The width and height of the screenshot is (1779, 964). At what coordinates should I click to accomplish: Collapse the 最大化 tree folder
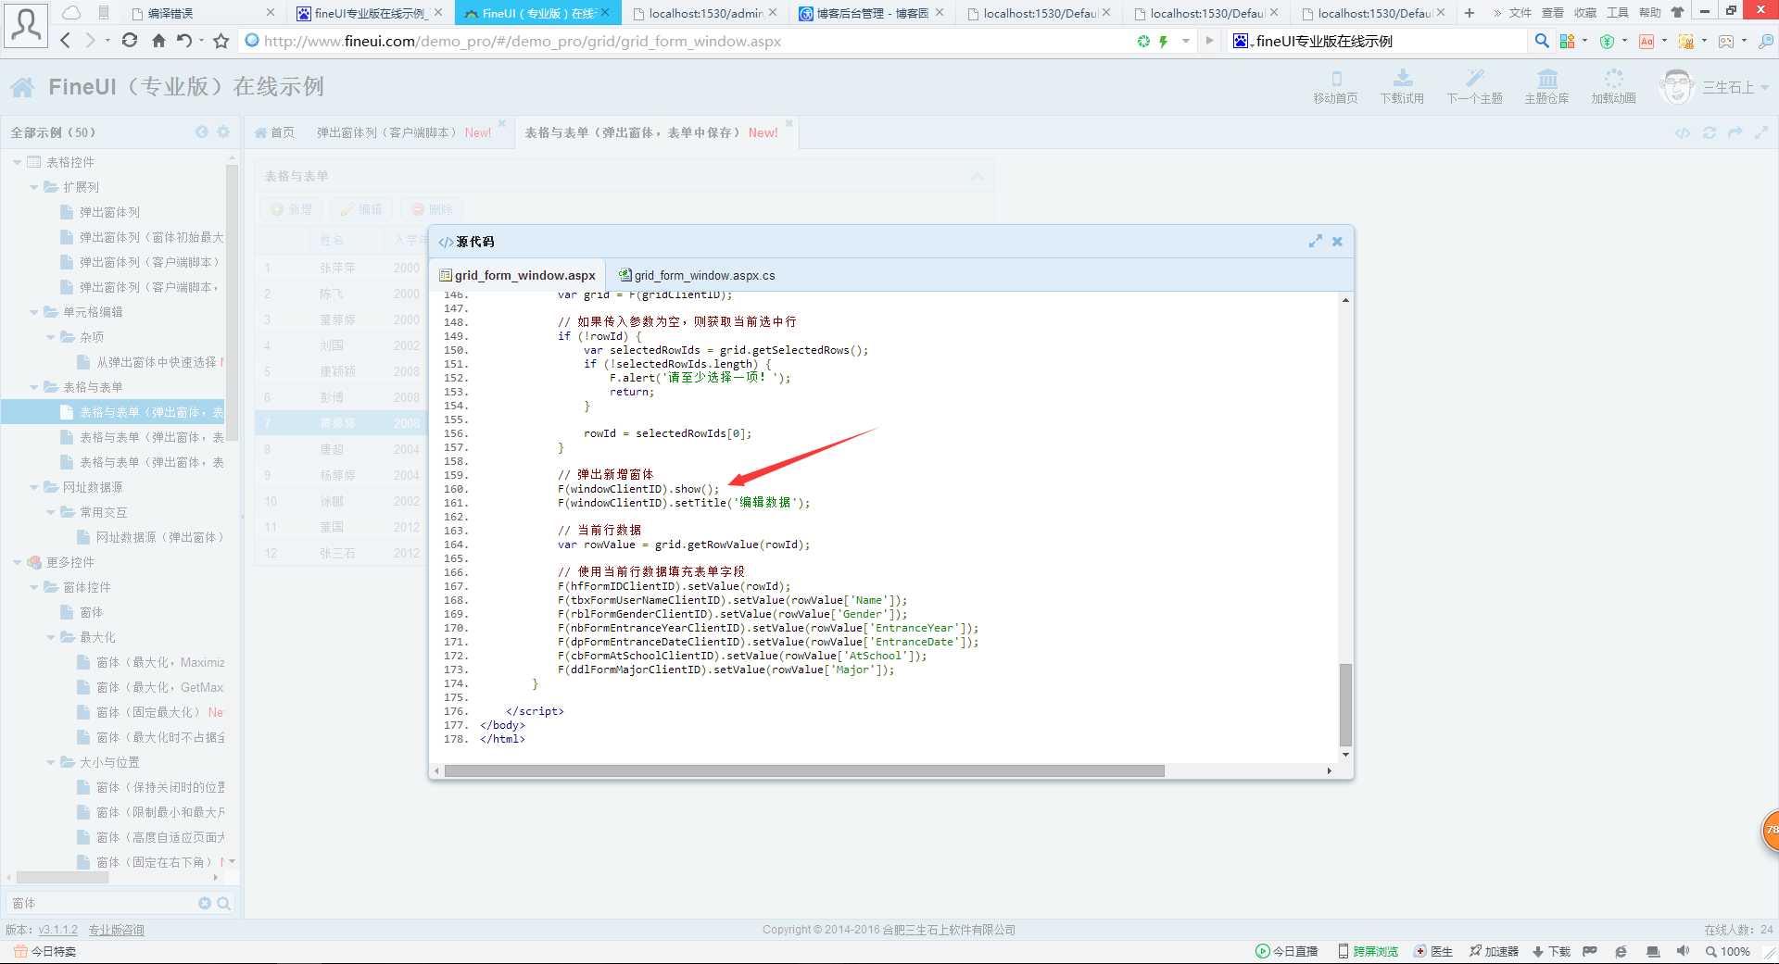[50, 637]
